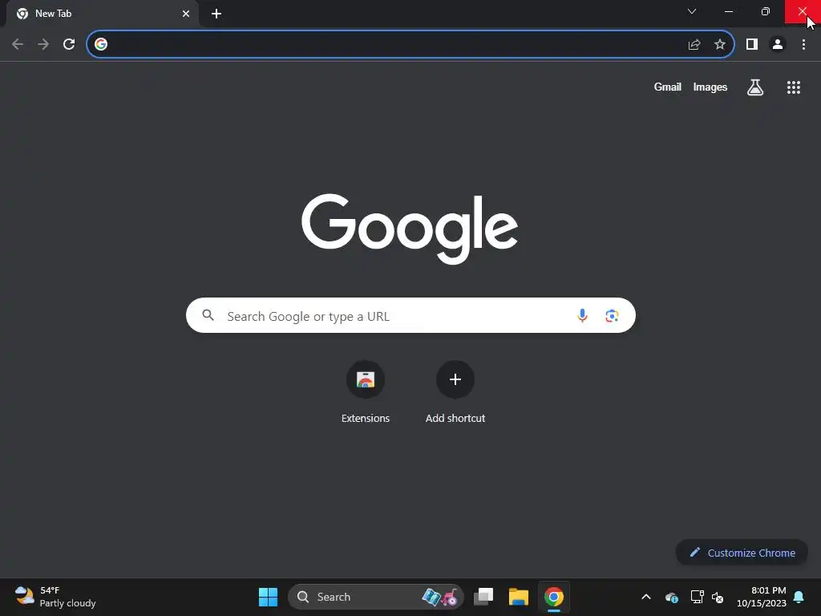Viewport: 821px width, 616px height.
Task: Open File Explorer from the taskbar
Action: [x=519, y=597]
